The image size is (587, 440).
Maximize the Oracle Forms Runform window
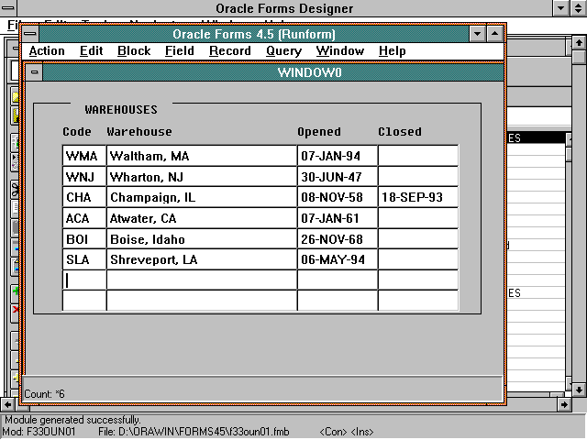pos(494,34)
